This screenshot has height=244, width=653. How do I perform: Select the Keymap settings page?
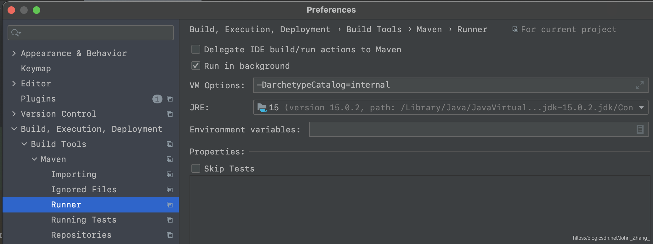[x=36, y=68]
